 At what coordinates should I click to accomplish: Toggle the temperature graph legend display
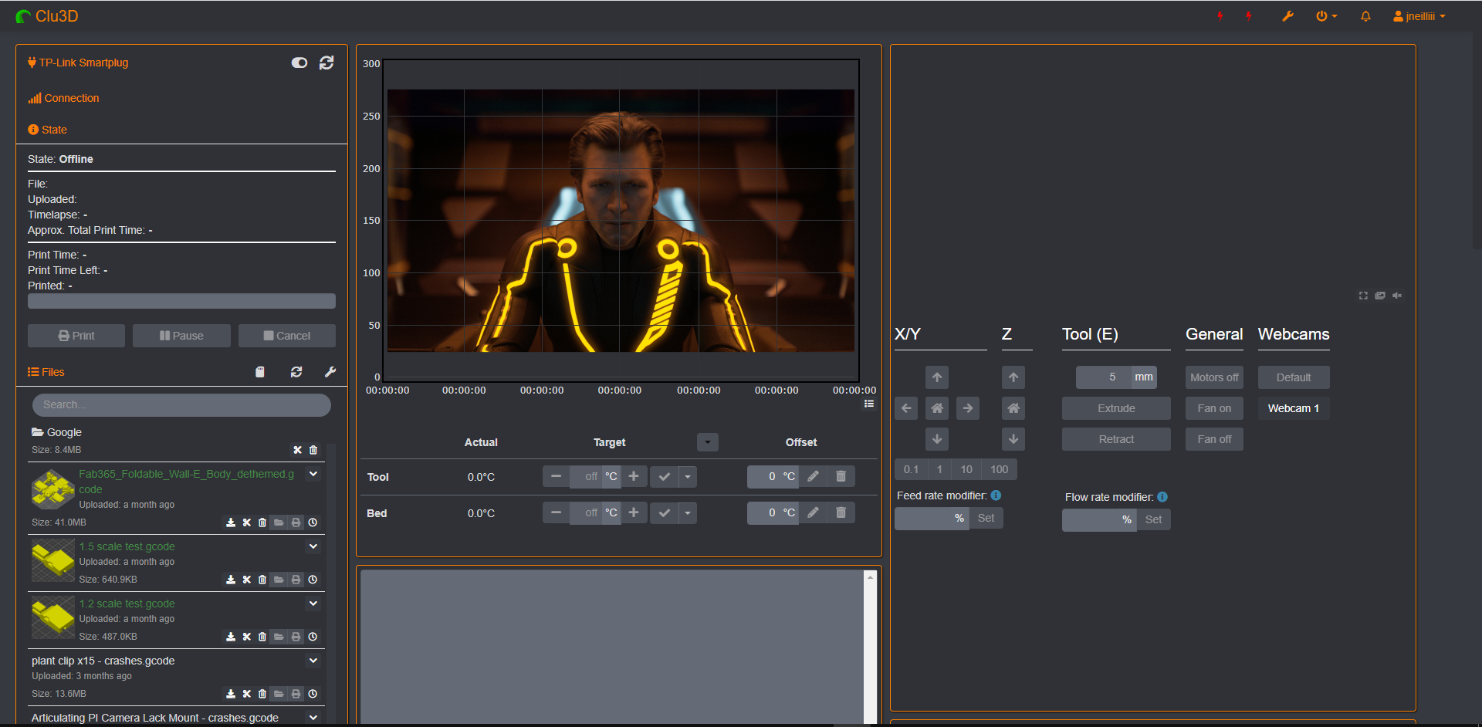pos(869,404)
